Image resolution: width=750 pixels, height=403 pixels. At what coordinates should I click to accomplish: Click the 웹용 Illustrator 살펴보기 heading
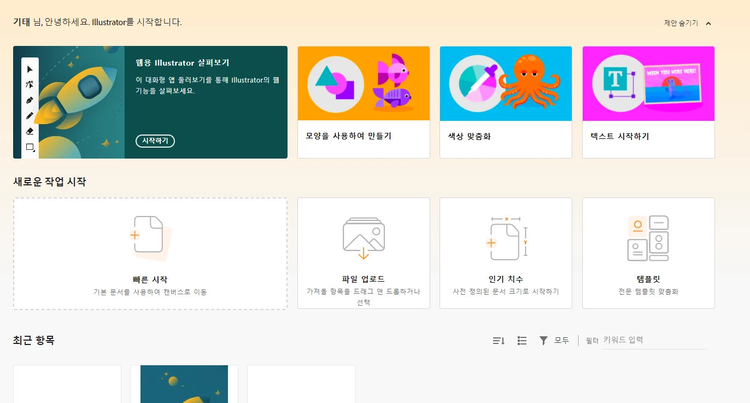[x=183, y=63]
